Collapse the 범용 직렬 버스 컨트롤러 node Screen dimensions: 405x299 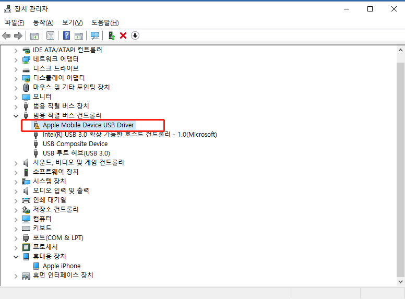pos(16,116)
